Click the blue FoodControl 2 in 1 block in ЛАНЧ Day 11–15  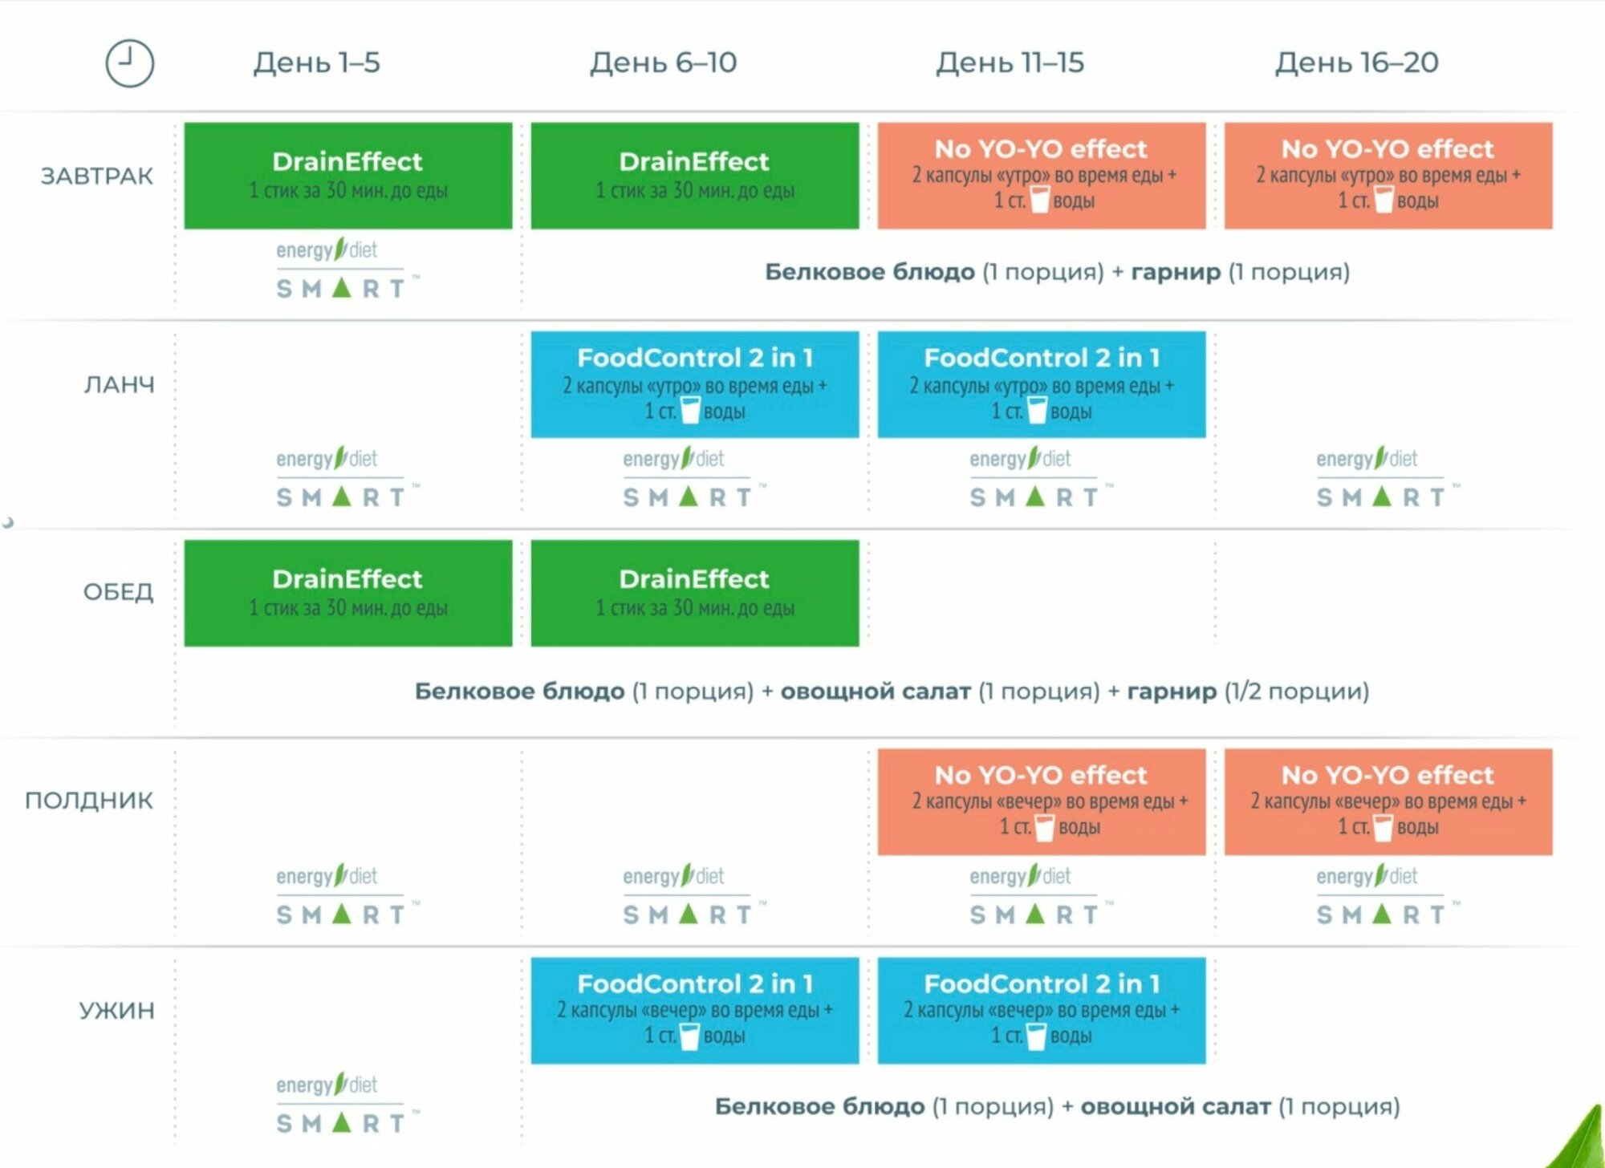click(1041, 384)
